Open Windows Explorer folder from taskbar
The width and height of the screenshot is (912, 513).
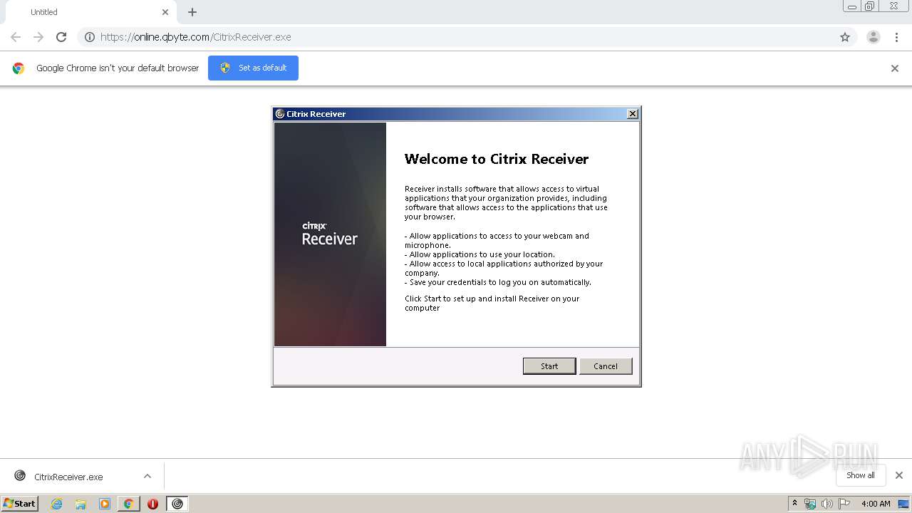point(81,504)
